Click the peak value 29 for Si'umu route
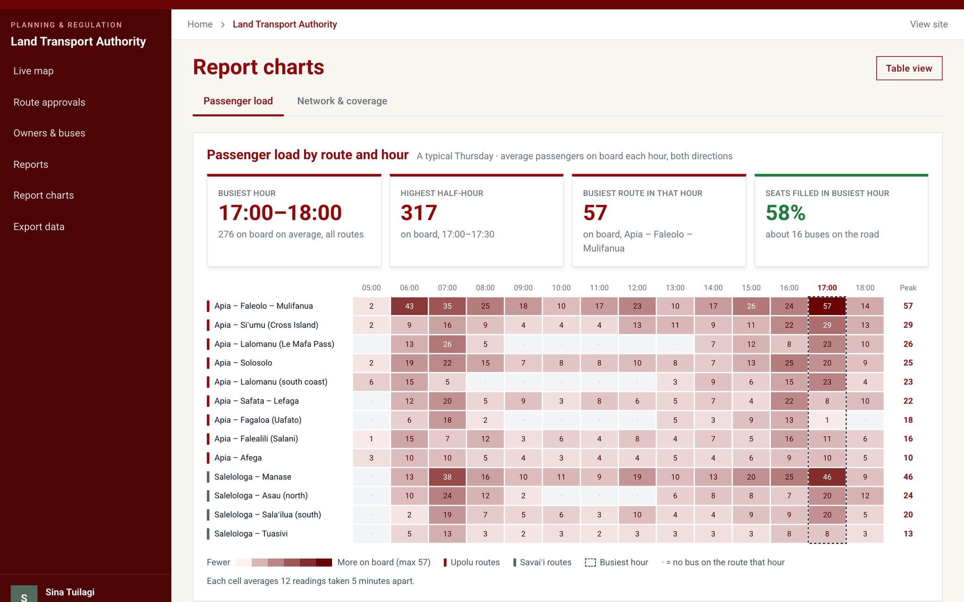This screenshot has height=602, width=964. 908,325
